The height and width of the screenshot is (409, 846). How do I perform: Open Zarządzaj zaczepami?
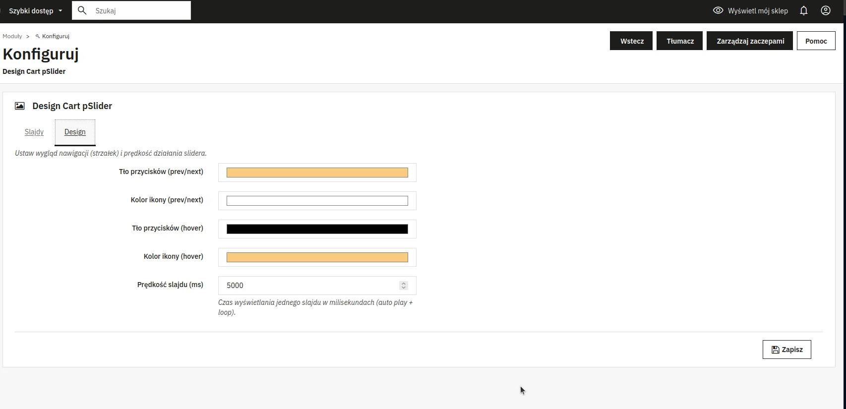point(750,41)
